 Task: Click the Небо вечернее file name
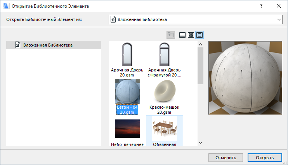click(127, 144)
